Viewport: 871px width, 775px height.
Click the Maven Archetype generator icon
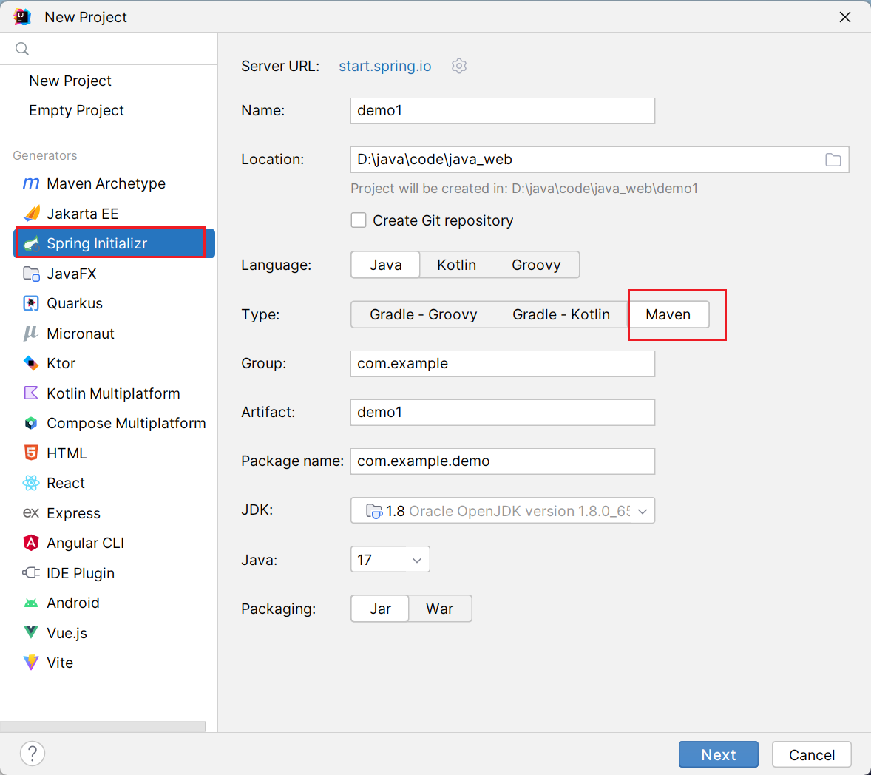tap(30, 183)
